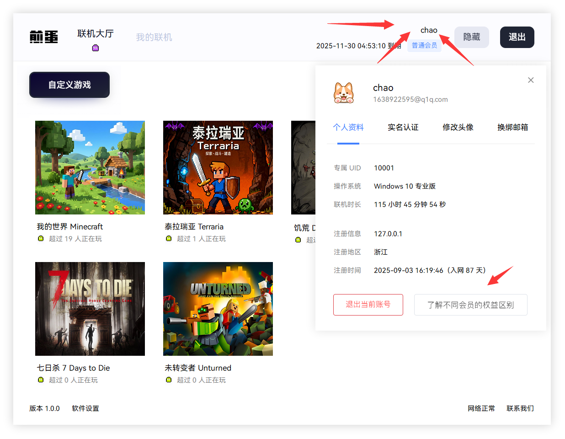Click the 联系我们 link

pos(520,408)
